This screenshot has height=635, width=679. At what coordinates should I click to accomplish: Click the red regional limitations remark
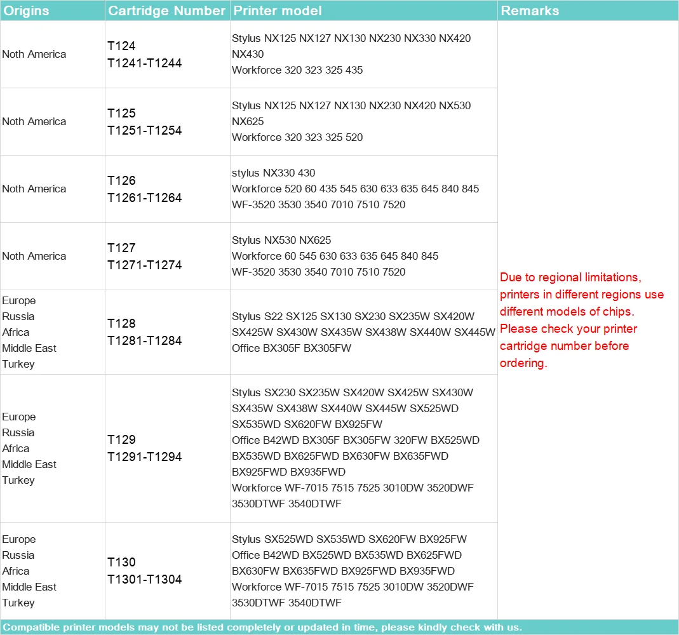click(582, 320)
